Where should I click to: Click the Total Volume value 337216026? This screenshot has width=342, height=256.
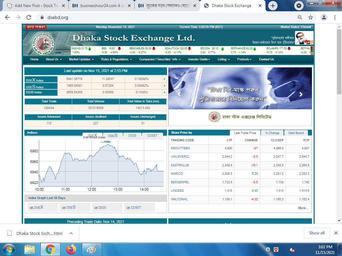point(96,108)
